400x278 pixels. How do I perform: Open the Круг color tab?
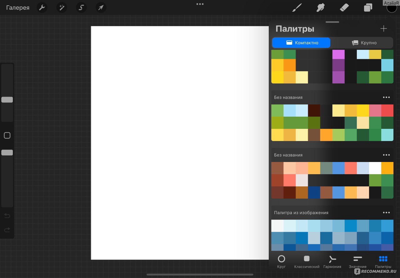click(x=281, y=262)
